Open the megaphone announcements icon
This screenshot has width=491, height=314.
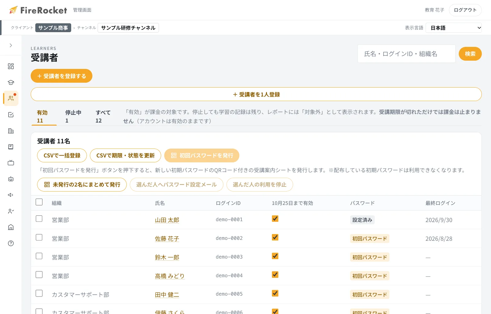point(11,195)
